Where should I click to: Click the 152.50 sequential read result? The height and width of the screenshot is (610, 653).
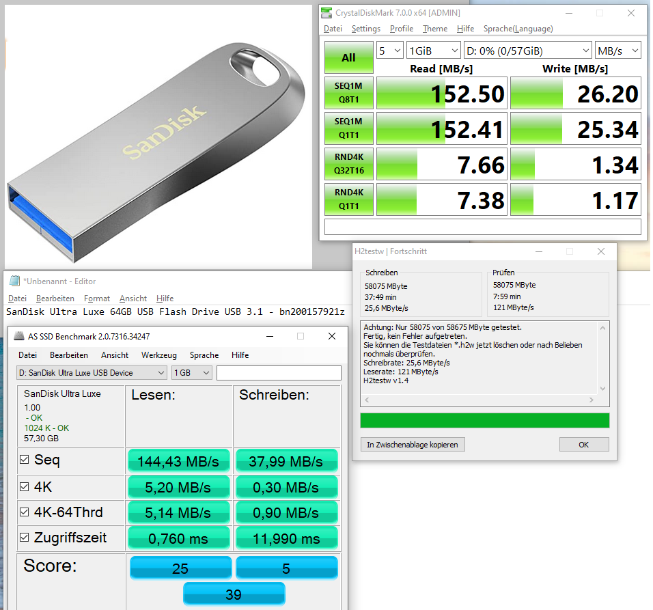pos(442,93)
